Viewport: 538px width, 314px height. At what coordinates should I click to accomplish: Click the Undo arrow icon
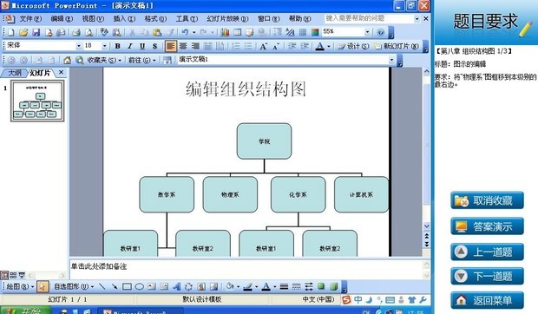185,32
